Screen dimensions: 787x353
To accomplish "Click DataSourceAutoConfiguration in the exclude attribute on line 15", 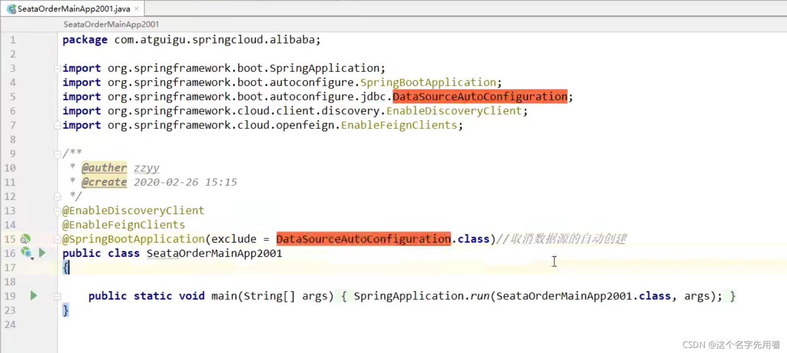I will point(363,239).
